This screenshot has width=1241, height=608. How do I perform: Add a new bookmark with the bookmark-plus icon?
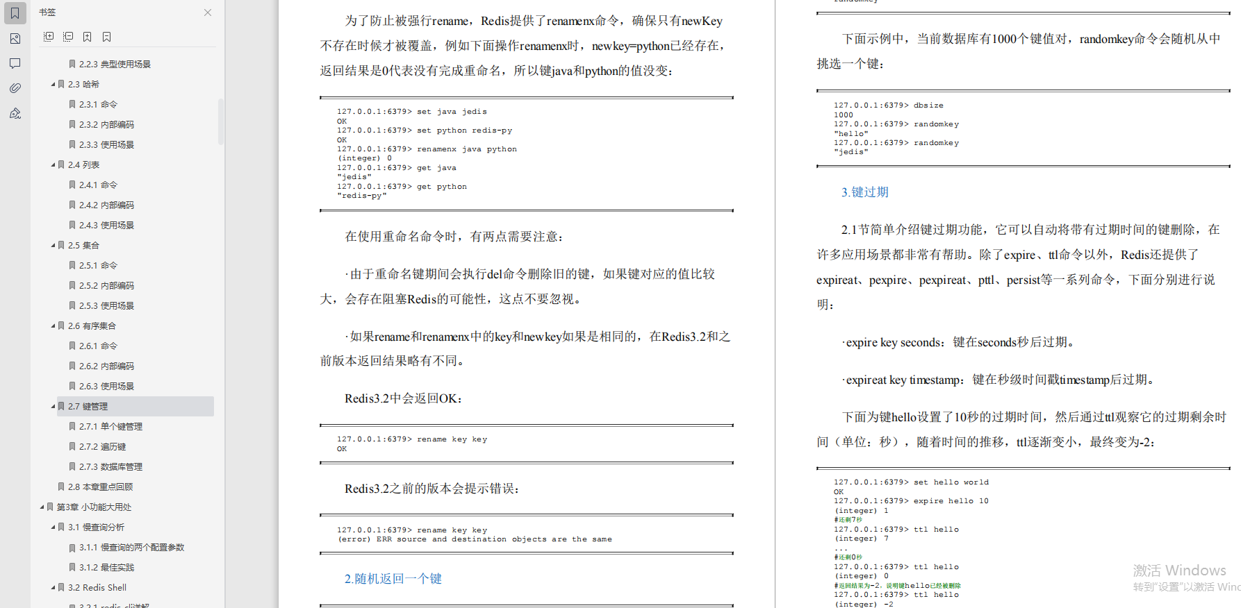tap(88, 37)
